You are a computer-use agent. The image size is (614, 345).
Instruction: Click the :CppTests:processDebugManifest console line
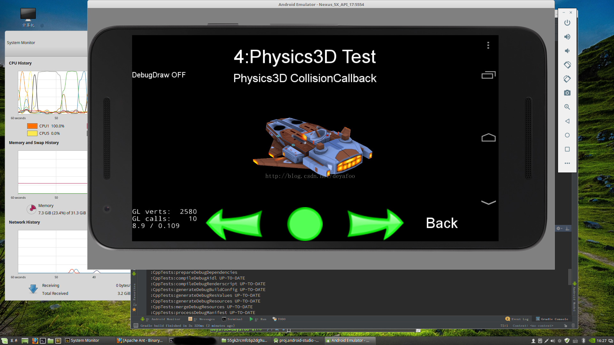coord(203,313)
